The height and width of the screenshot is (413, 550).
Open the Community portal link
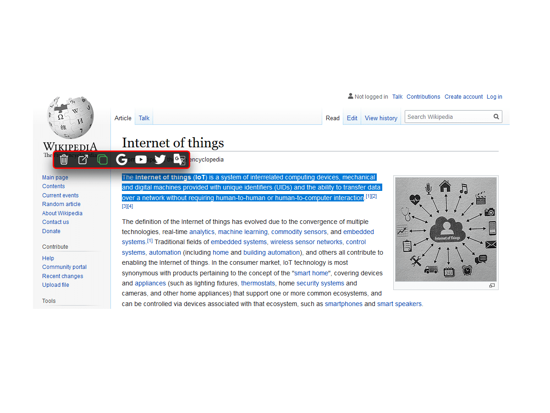point(64,267)
